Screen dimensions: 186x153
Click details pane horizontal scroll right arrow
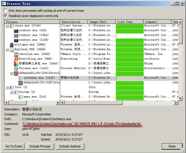coord(176,103)
